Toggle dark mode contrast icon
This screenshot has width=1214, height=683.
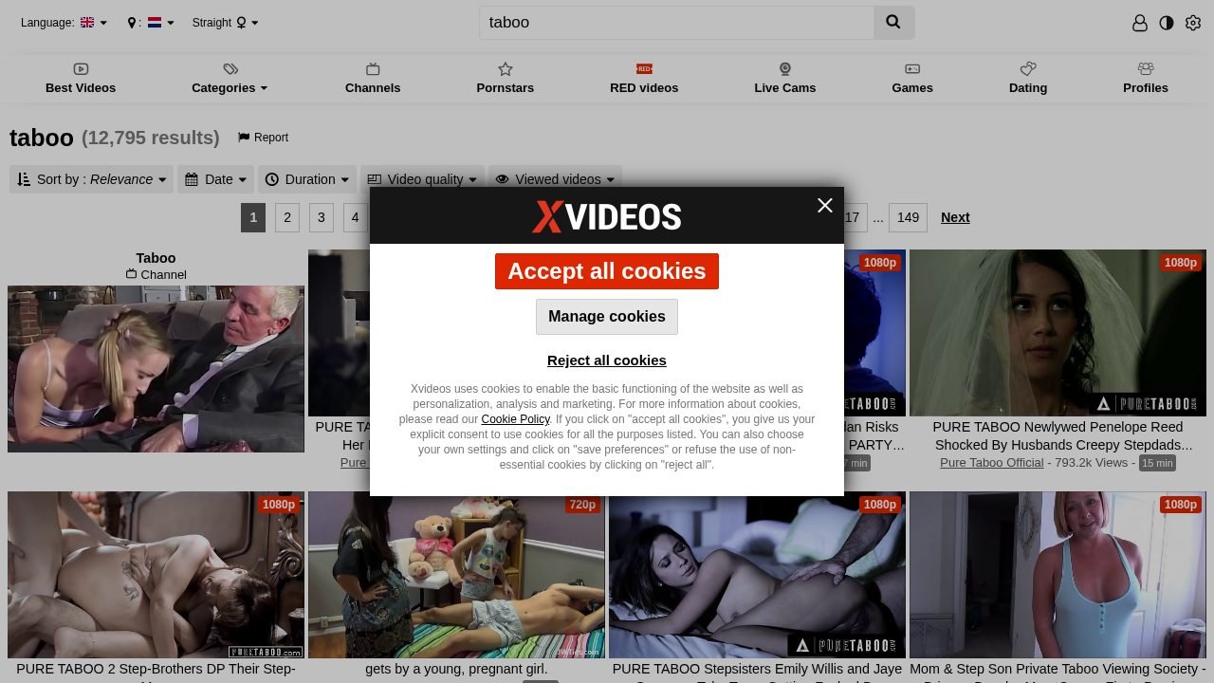[x=1167, y=23]
